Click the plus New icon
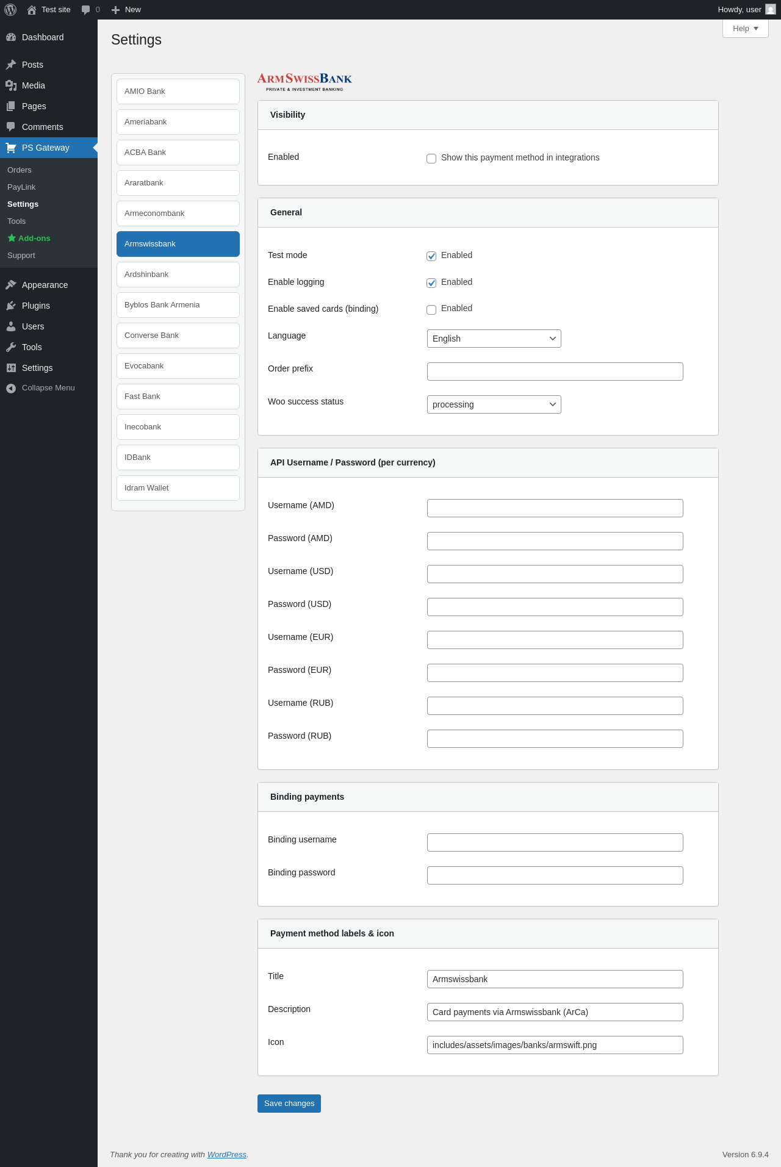 pos(115,10)
